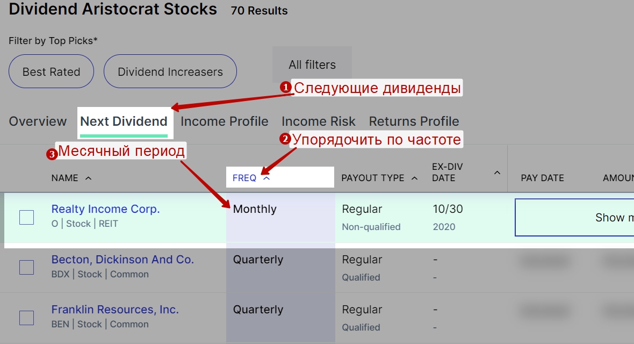
Task: Sort by PAYOUT TYPE caret icon
Action: (x=415, y=178)
